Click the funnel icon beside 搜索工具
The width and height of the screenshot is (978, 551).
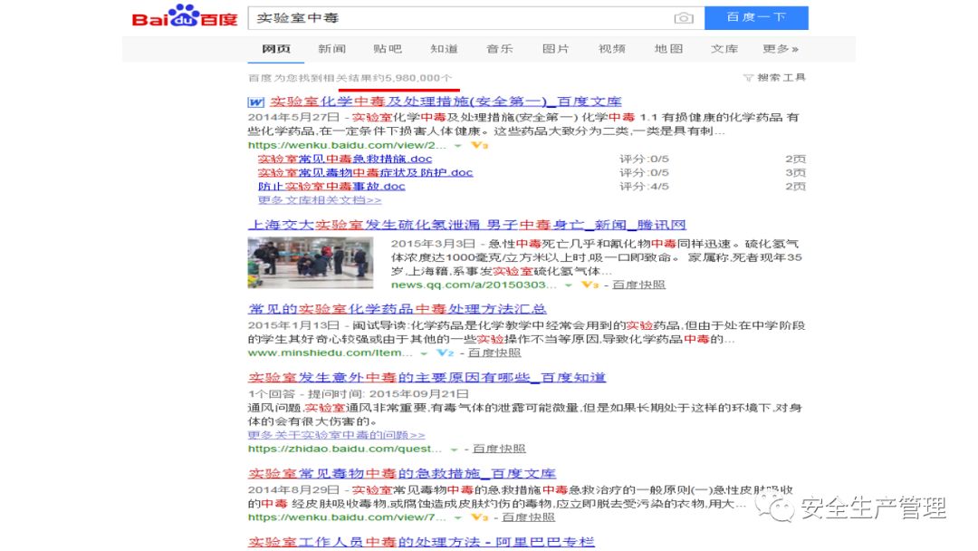[748, 78]
